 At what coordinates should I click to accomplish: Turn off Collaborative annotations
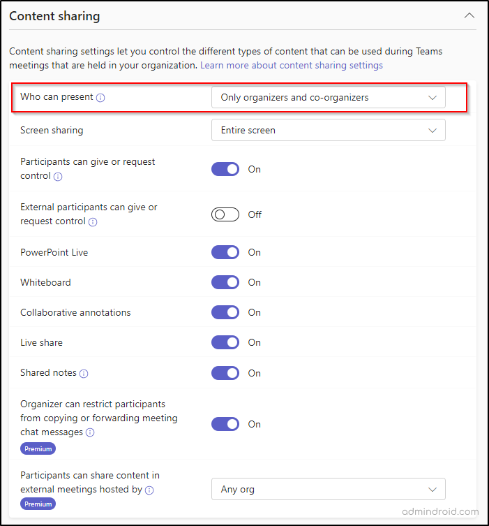tap(225, 312)
